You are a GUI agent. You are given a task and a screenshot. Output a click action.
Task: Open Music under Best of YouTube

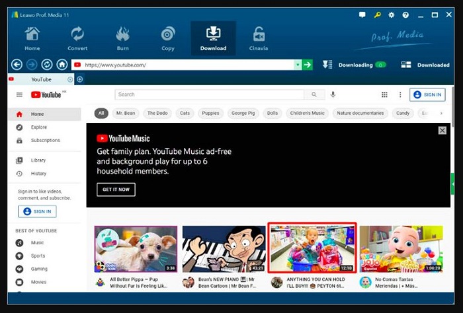44,243
